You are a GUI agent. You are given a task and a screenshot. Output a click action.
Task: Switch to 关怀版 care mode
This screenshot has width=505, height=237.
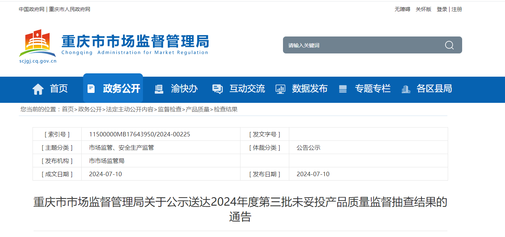pyautogui.click(x=423, y=9)
